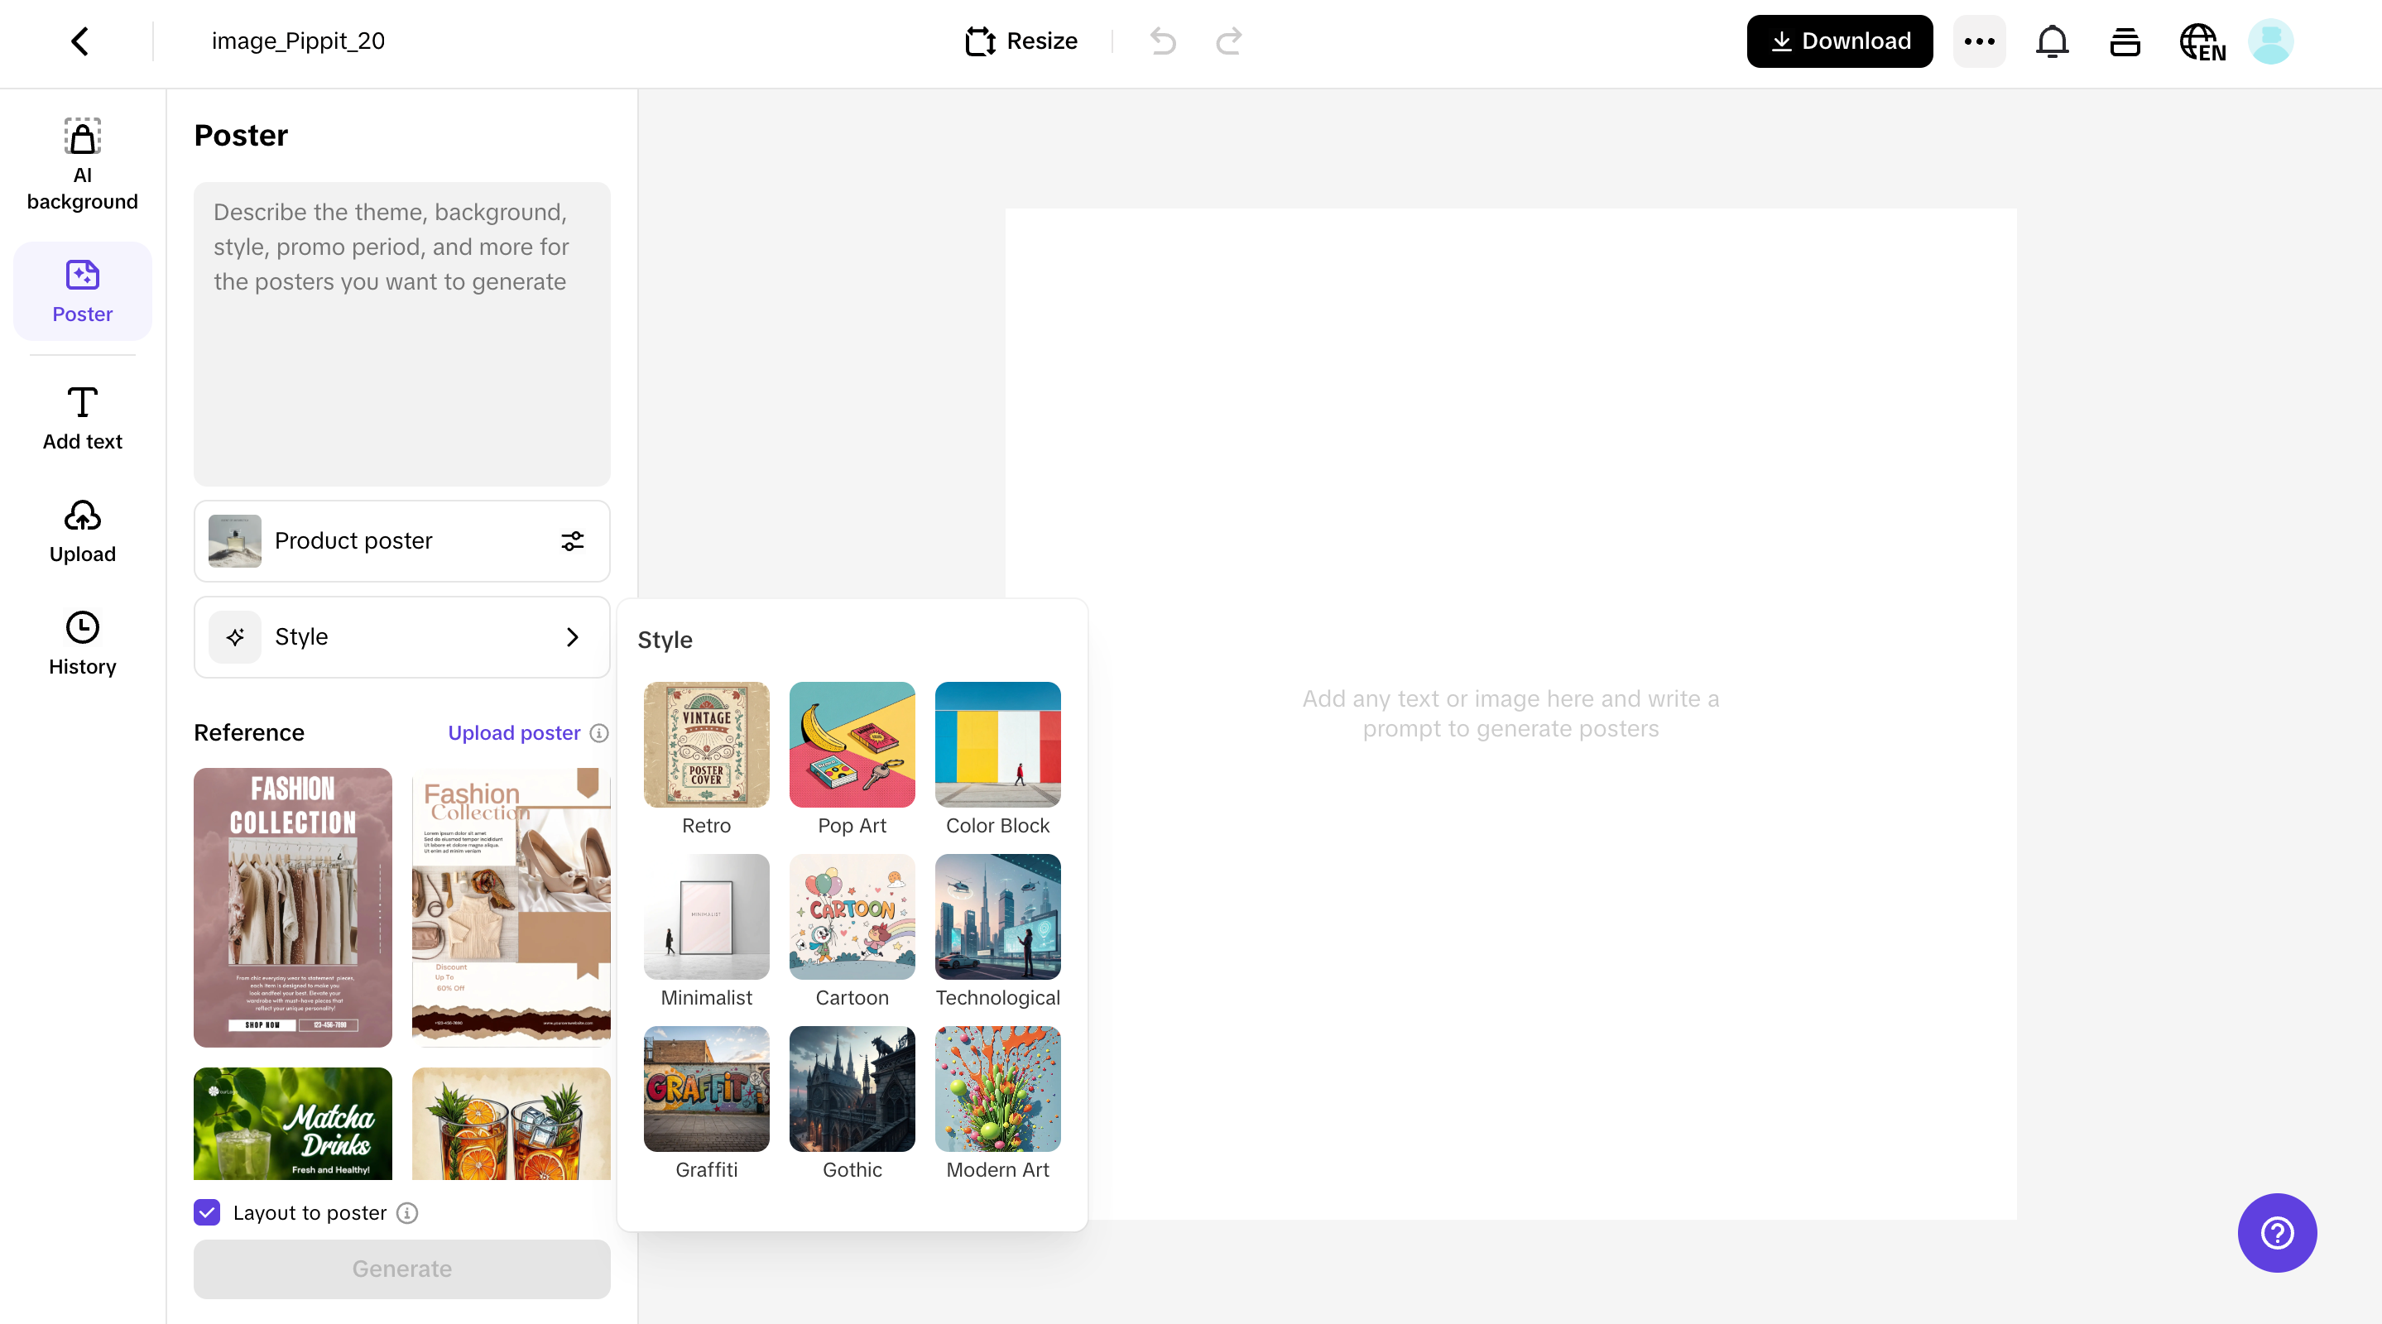Viewport: 2382px width, 1324px height.
Task: Click the back arrow icon
Action: (x=79, y=41)
